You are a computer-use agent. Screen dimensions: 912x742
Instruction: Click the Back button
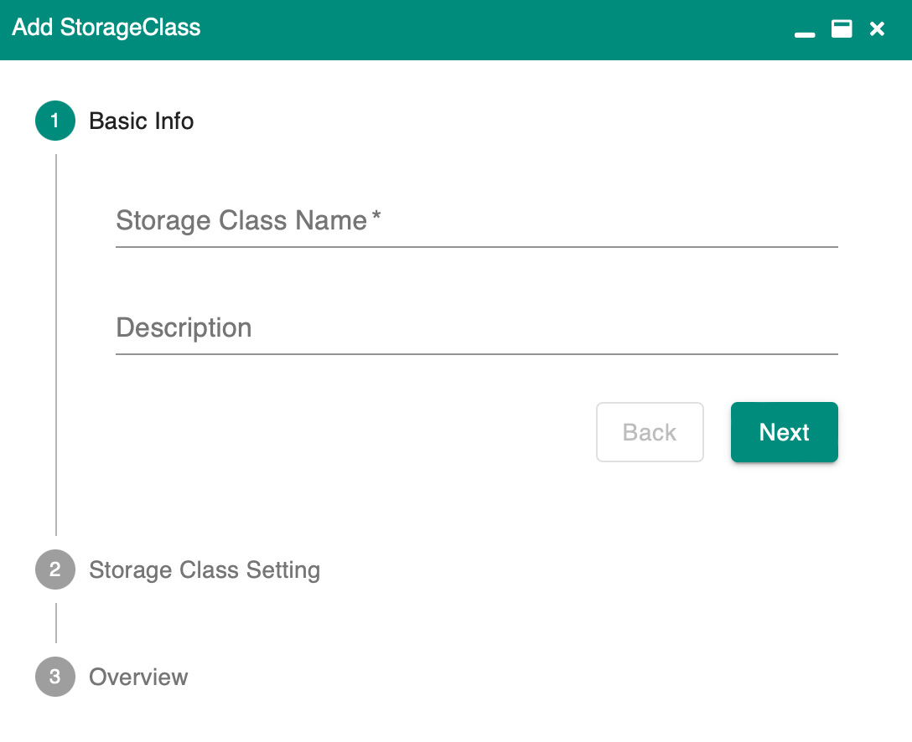pos(650,432)
